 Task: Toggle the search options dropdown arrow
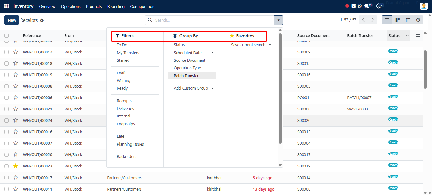279,20
